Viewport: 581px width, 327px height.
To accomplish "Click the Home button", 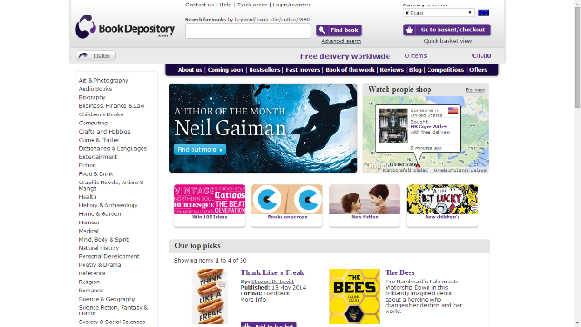I will coord(96,55).
